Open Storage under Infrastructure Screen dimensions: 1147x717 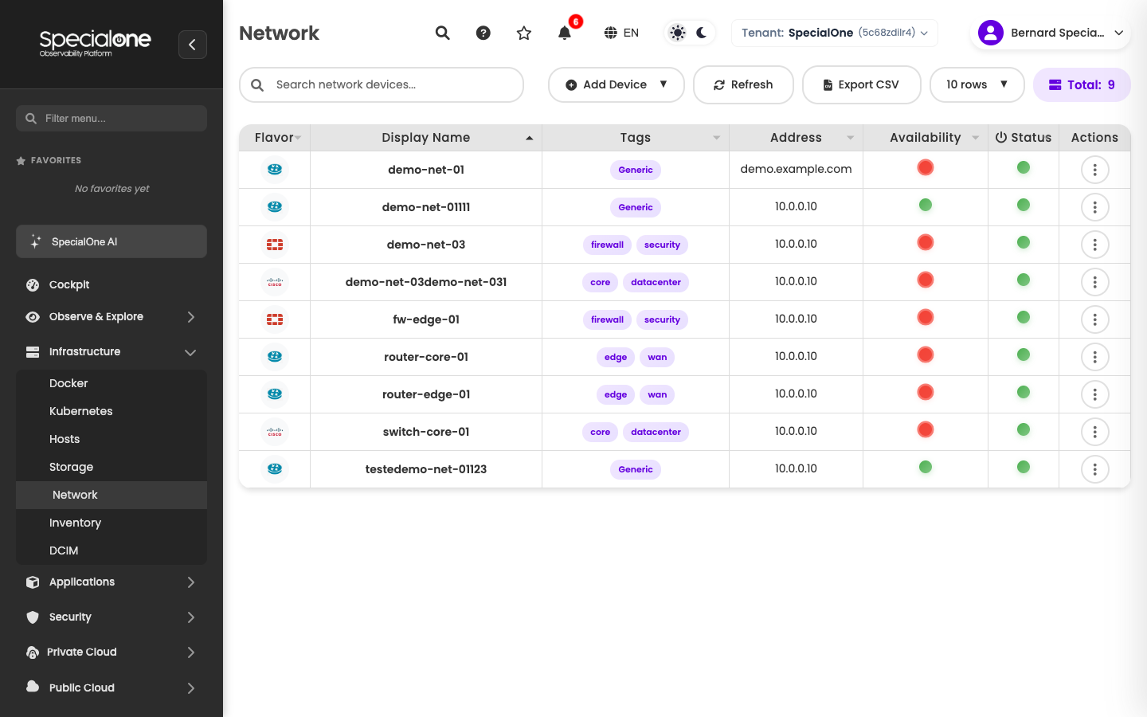coord(112,467)
